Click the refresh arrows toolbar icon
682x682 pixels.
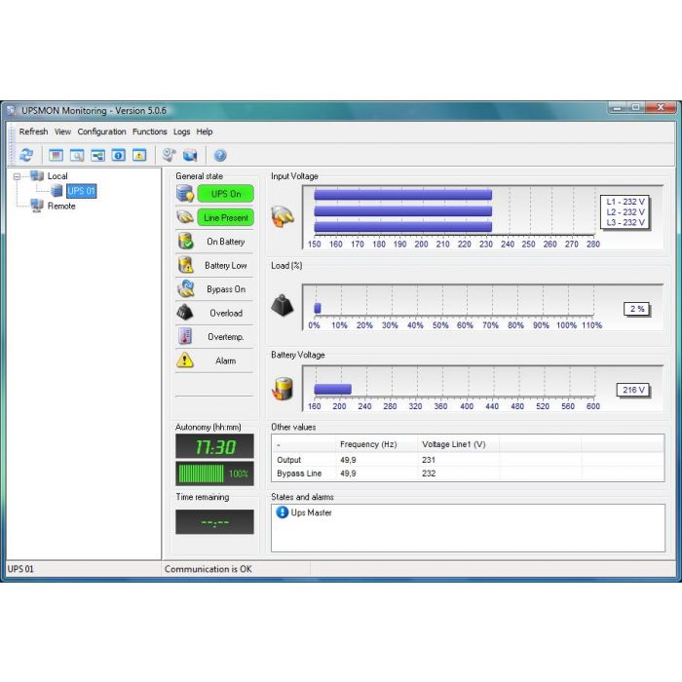pos(26,155)
